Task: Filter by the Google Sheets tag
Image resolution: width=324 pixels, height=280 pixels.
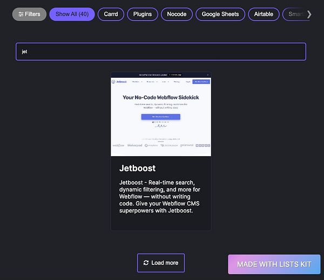Action: [x=220, y=14]
